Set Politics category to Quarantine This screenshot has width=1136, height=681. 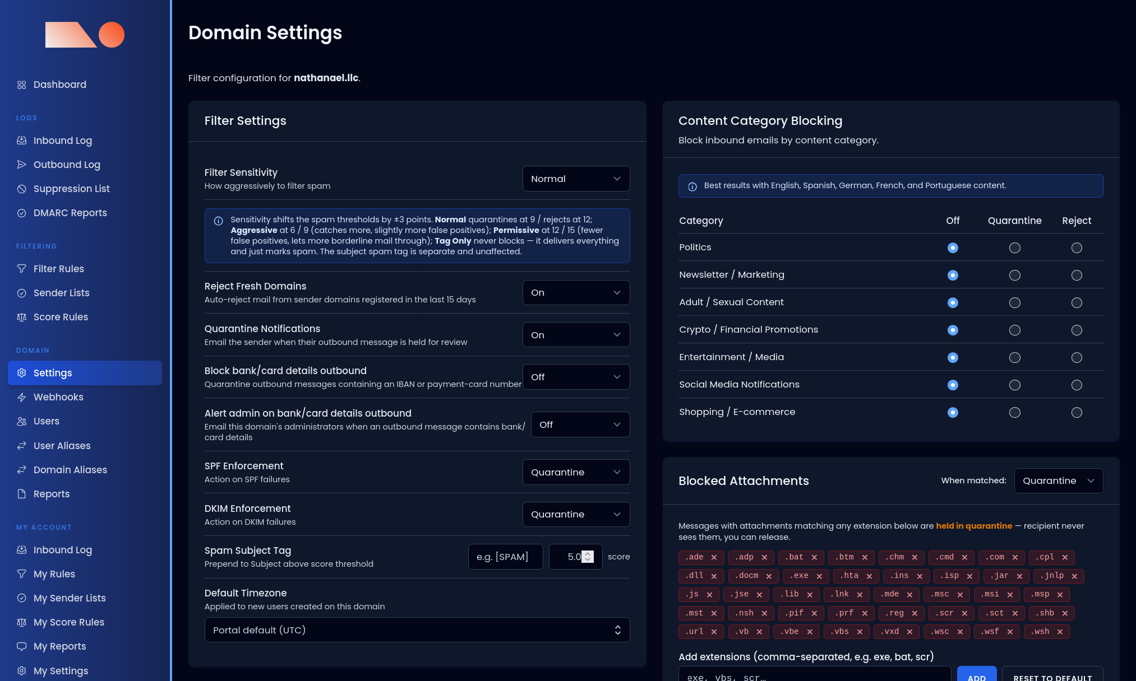(x=1015, y=248)
